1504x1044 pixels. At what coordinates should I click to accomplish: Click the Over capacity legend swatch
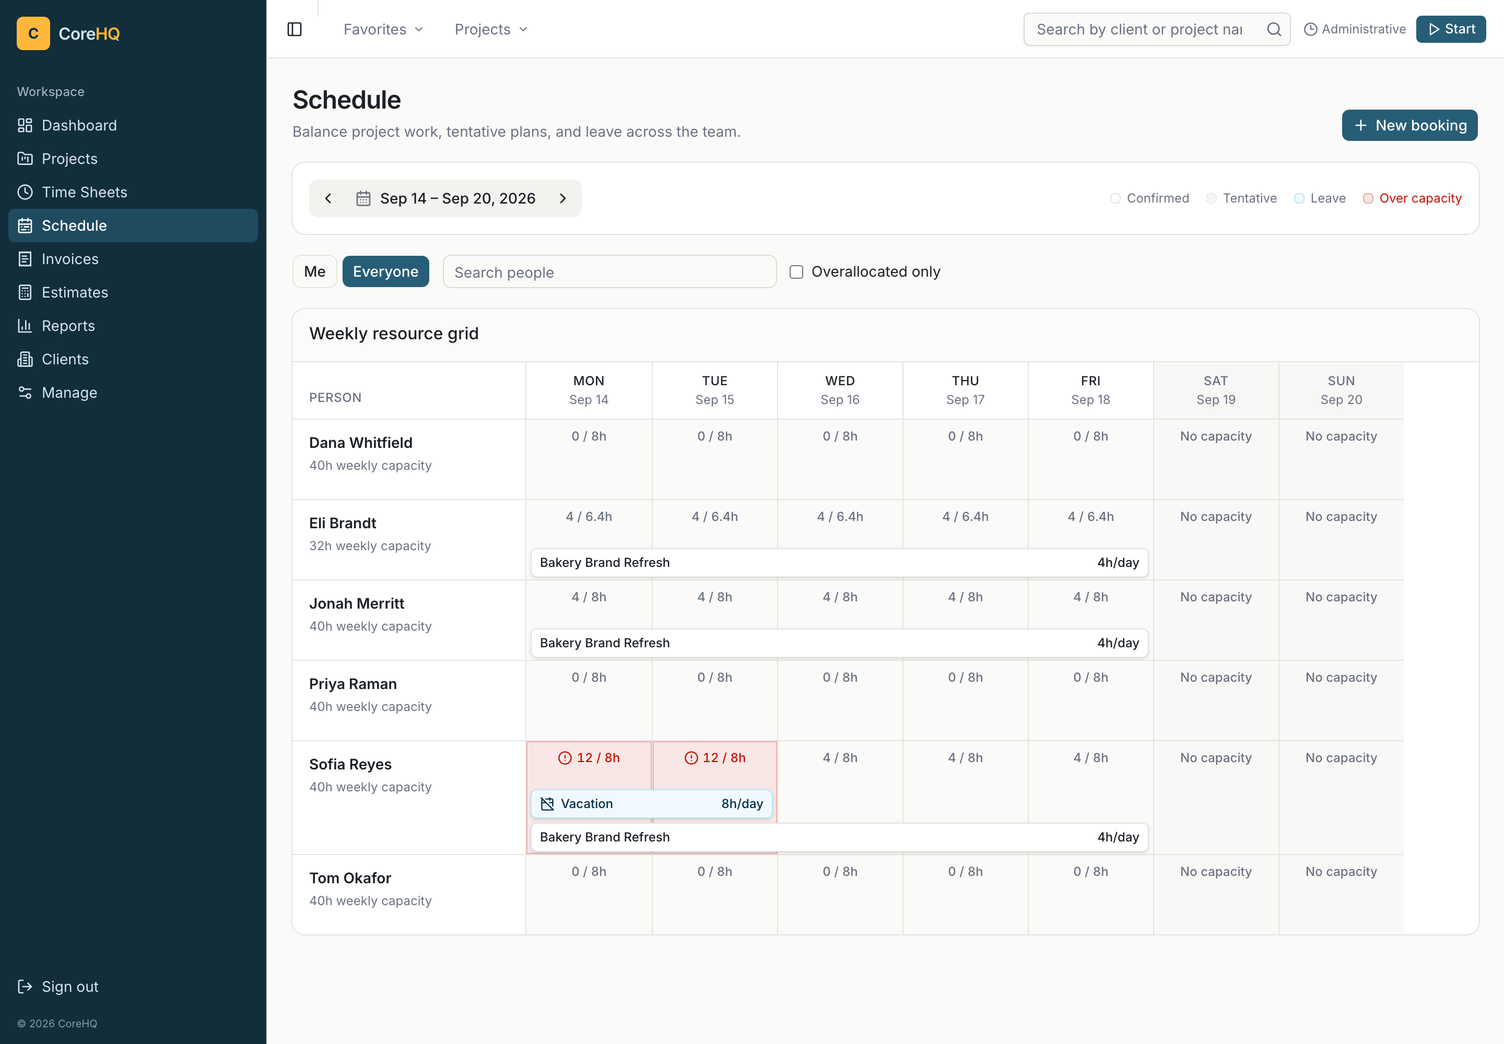(x=1368, y=198)
